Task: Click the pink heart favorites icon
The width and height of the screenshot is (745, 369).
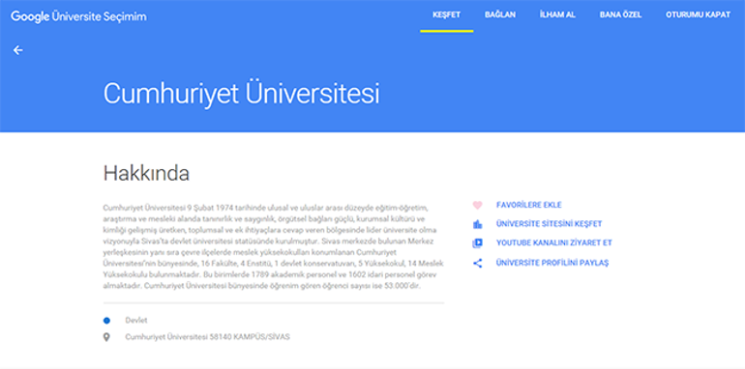Action: [478, 206]
